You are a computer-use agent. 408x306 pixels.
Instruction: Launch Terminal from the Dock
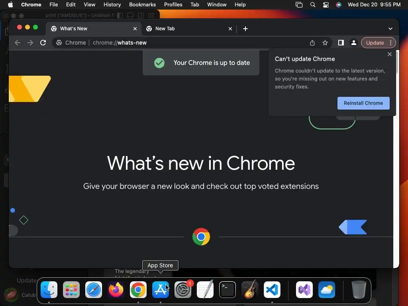click(228, 290)
